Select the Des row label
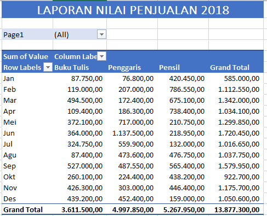 (x=9, y=199)
